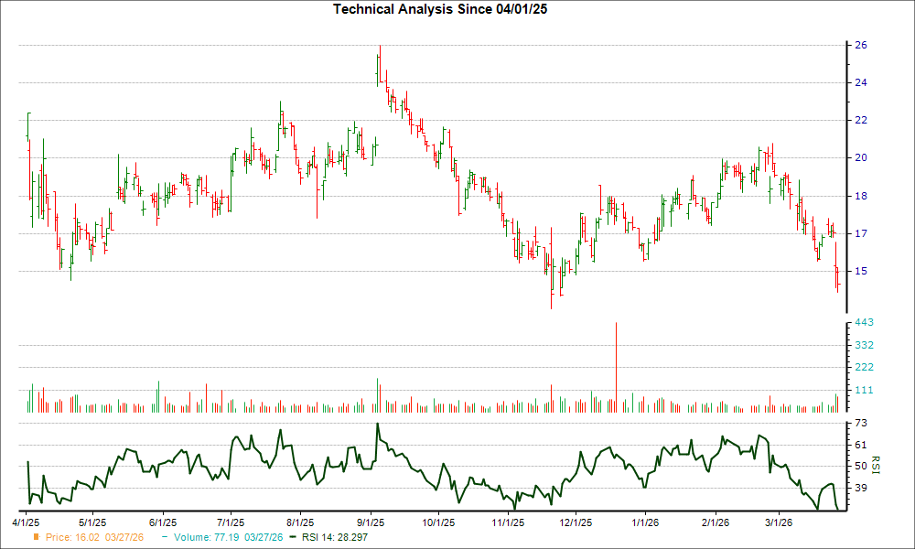Click the green volume bar near 9/1/25
The image size is (915, 549).
tap(377, 389)
